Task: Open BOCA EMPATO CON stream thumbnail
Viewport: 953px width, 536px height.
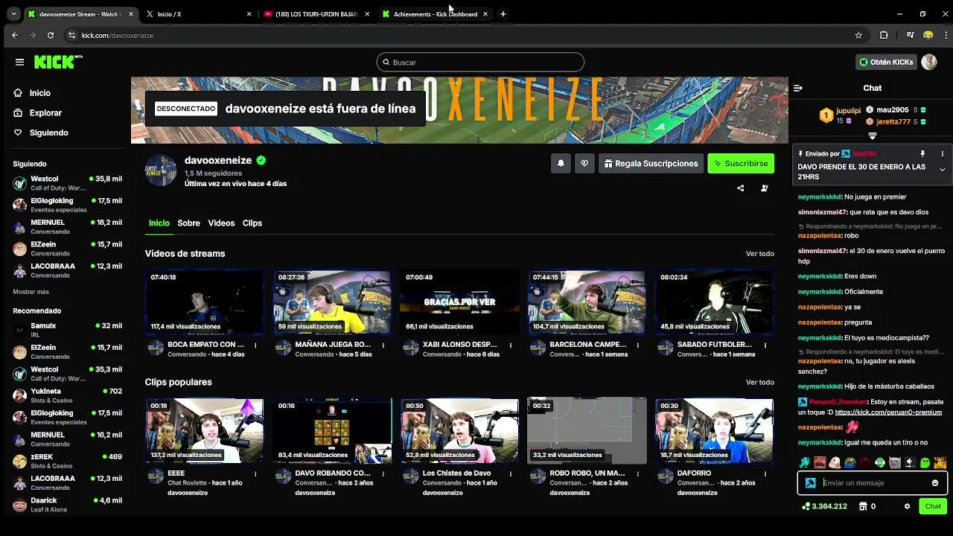Action: click(x=205, y=302)
